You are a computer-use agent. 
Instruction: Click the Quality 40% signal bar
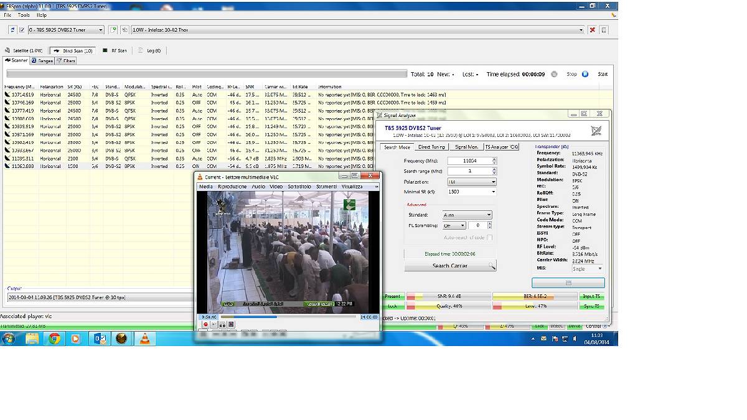[x=448, y=306]
